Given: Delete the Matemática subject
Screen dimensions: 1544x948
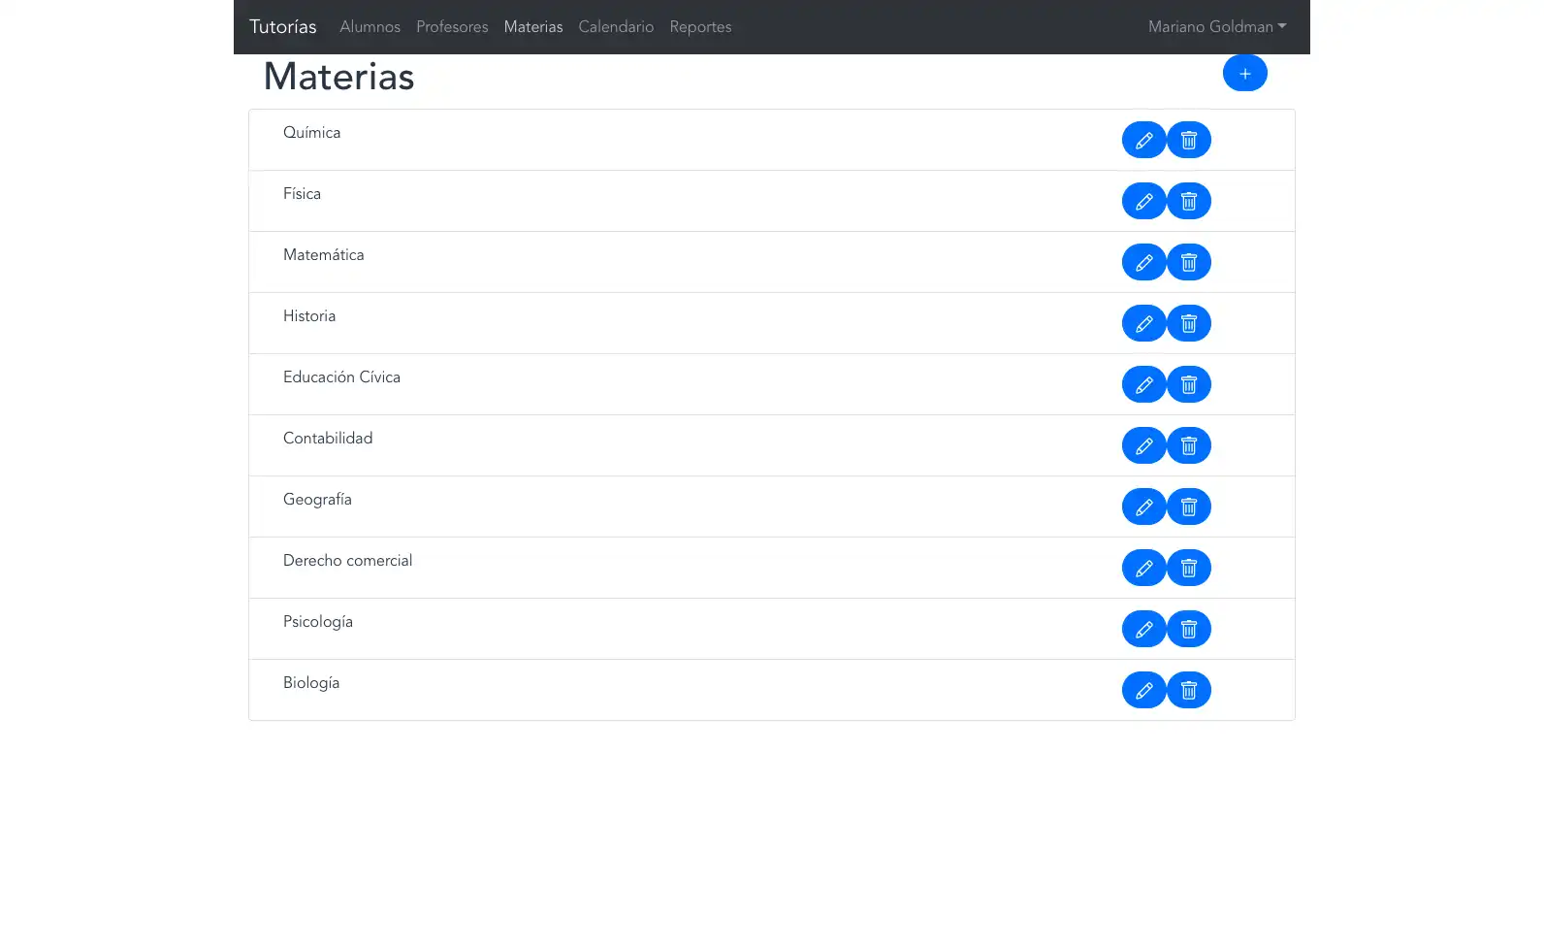Looking at the screenshot, I should tap(1188, 263).
